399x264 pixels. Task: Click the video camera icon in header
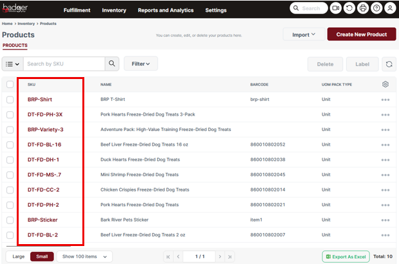[335, 8]
